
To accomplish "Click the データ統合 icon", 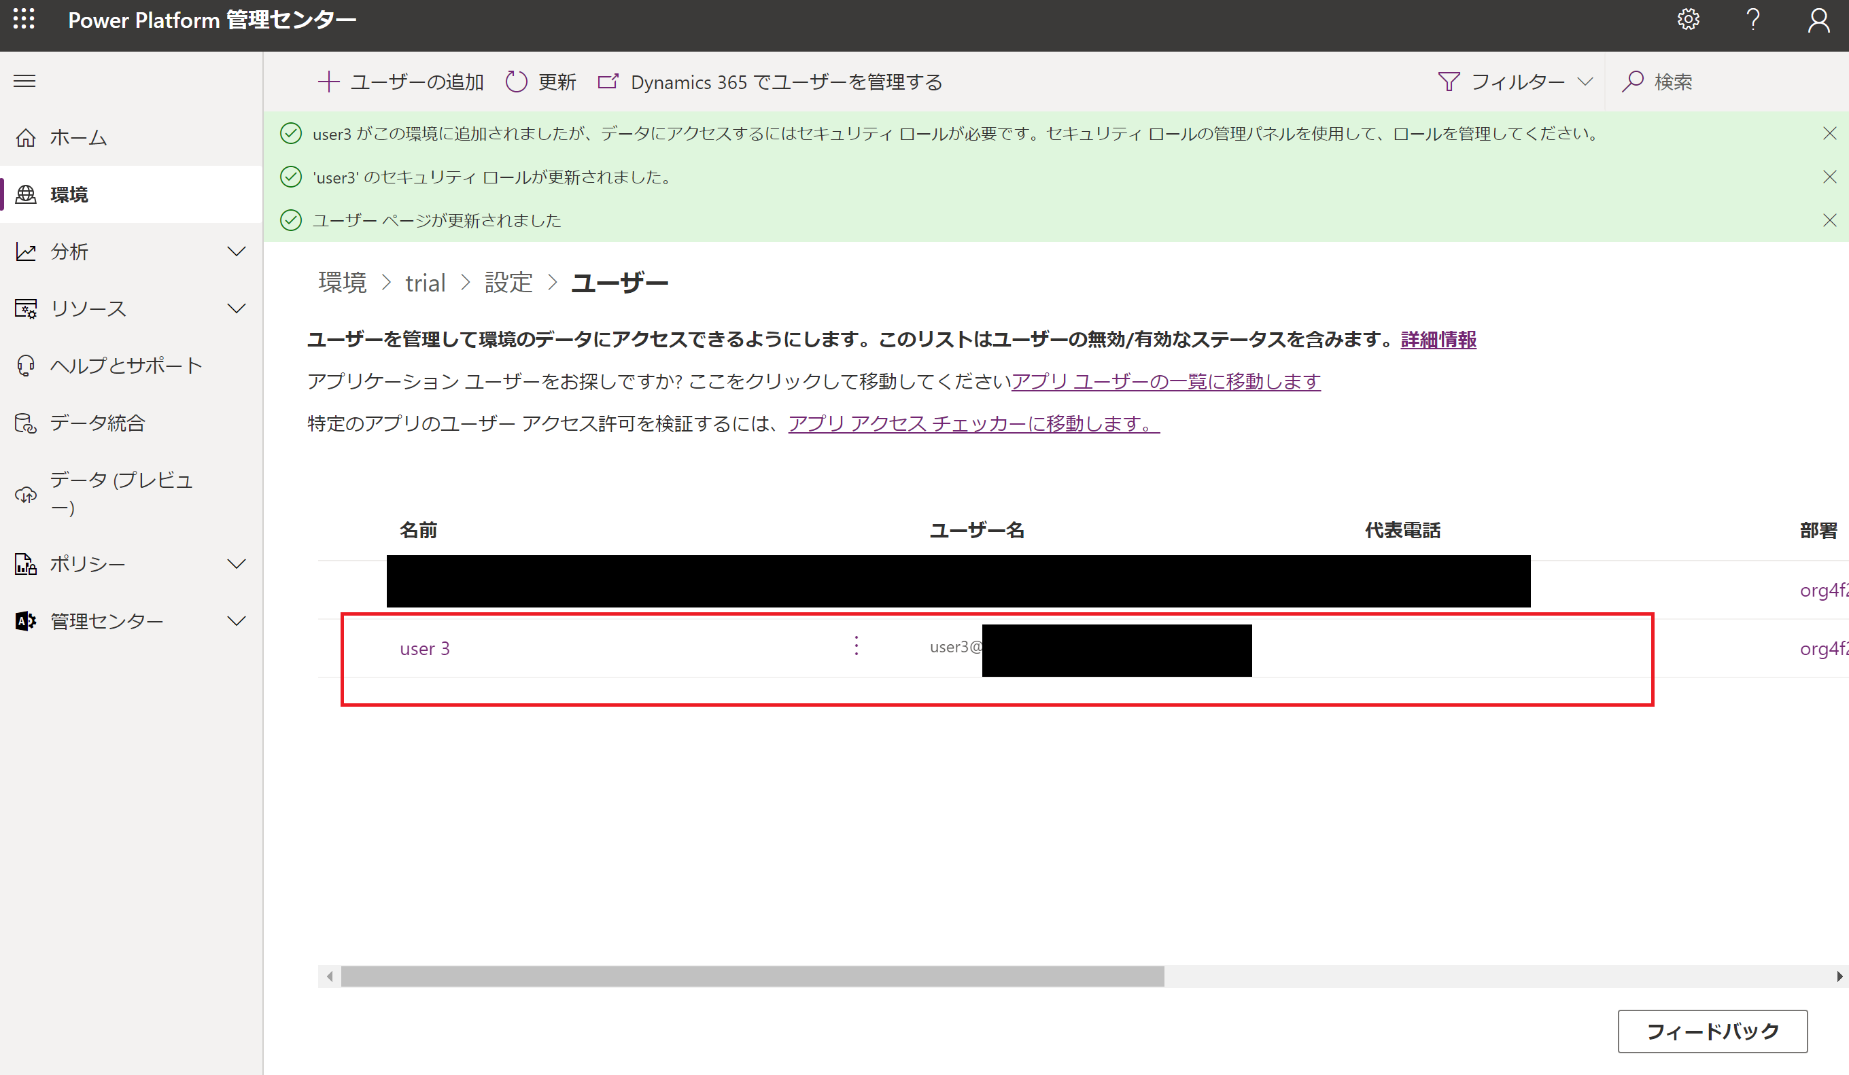I will (26, 423).
